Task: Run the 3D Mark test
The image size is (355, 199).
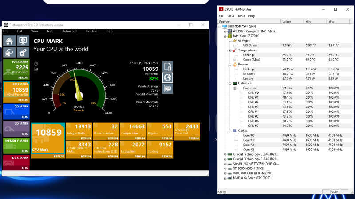Action: 25,134
